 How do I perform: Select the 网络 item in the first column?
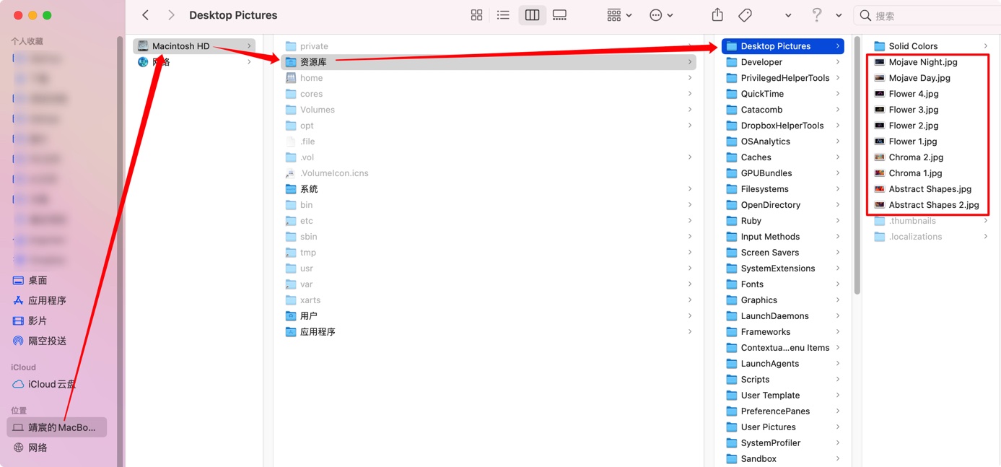pyautogui.click(x=194, y=62)
